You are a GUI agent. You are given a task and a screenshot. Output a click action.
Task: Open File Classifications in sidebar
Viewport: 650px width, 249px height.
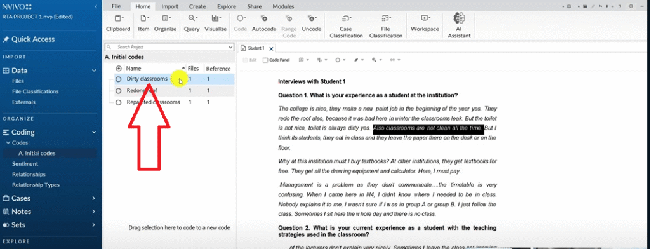coord(36,91)
